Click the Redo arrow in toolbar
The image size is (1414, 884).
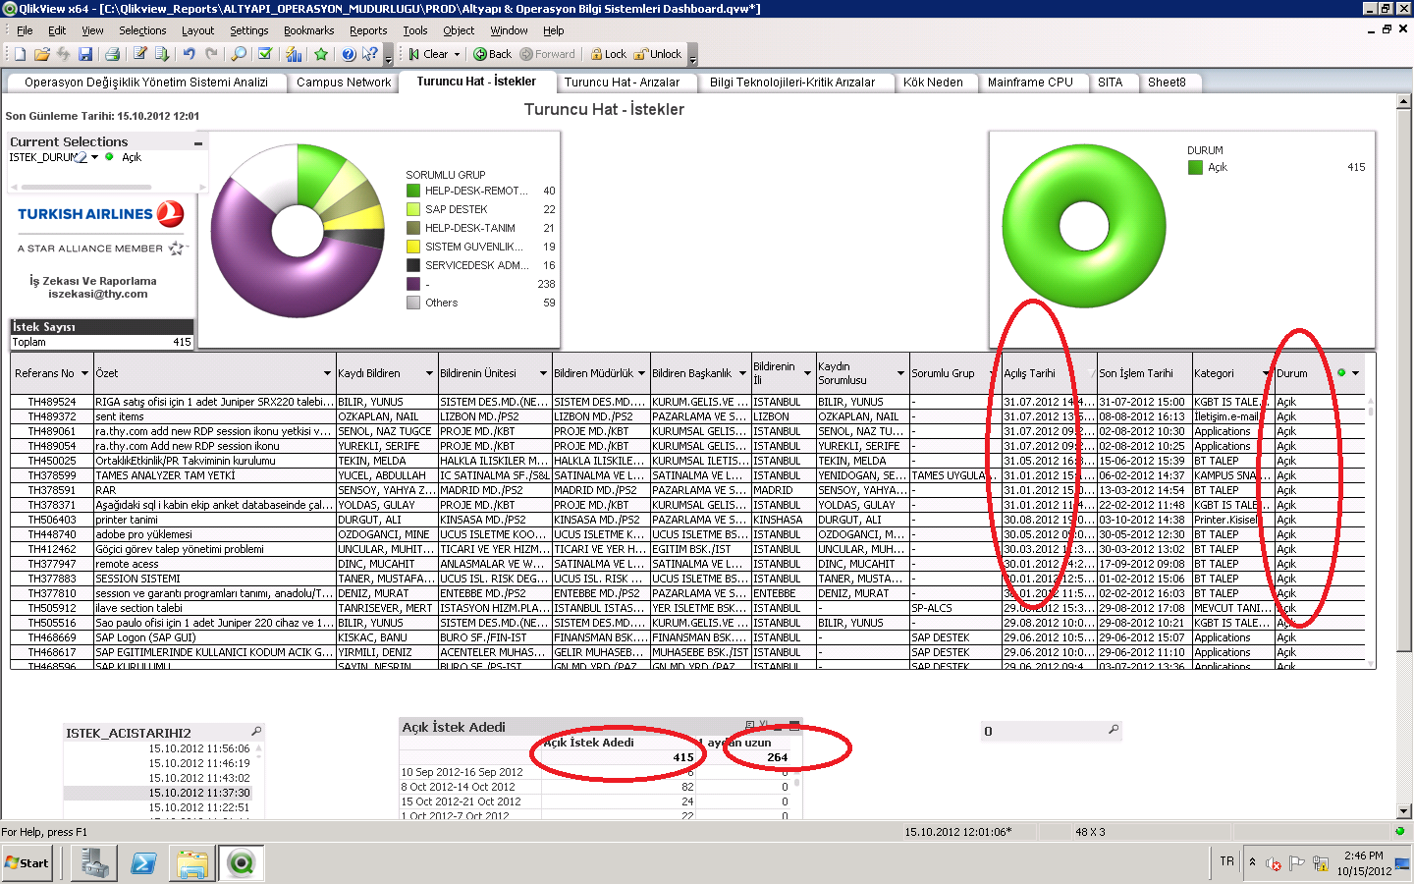point(210,54)
